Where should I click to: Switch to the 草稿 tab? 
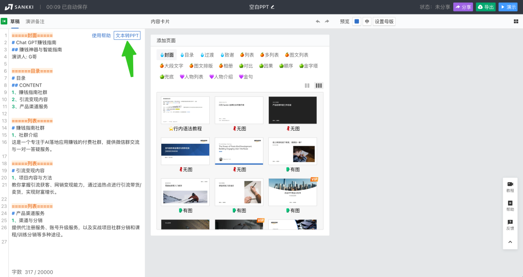tap(15, 21)
